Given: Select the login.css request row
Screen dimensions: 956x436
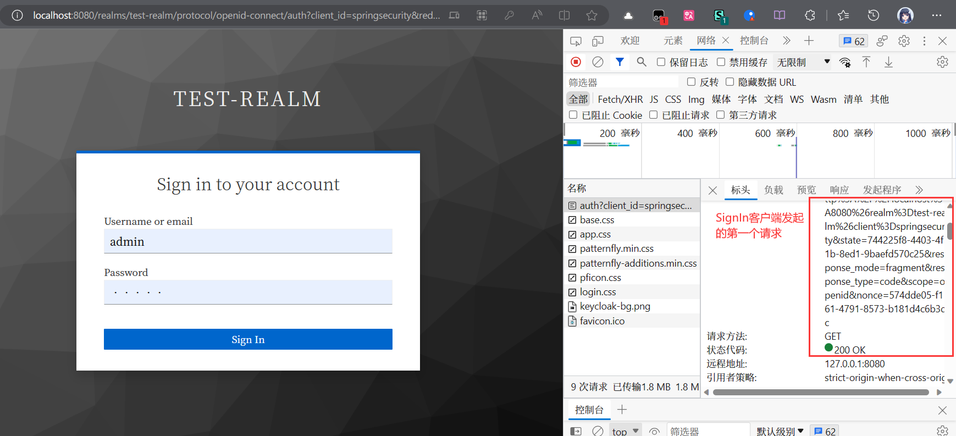Looking at the screenshot, I should (632, 292).
